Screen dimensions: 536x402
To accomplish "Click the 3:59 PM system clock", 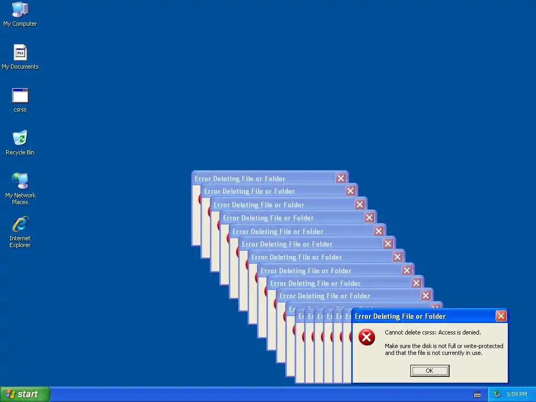I will coord(517,394).
